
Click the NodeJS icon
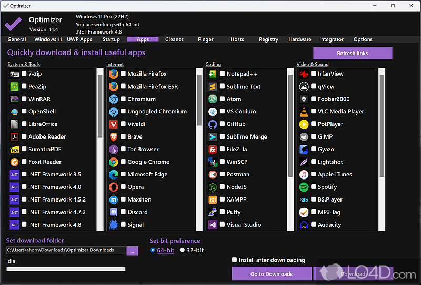pyautogui.click(x=213, y=187)
